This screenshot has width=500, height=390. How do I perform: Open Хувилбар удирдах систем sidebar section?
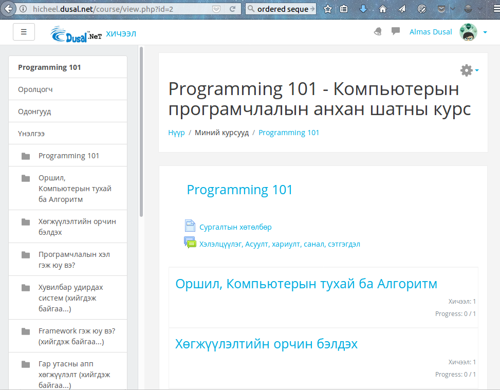coord(68,298)
